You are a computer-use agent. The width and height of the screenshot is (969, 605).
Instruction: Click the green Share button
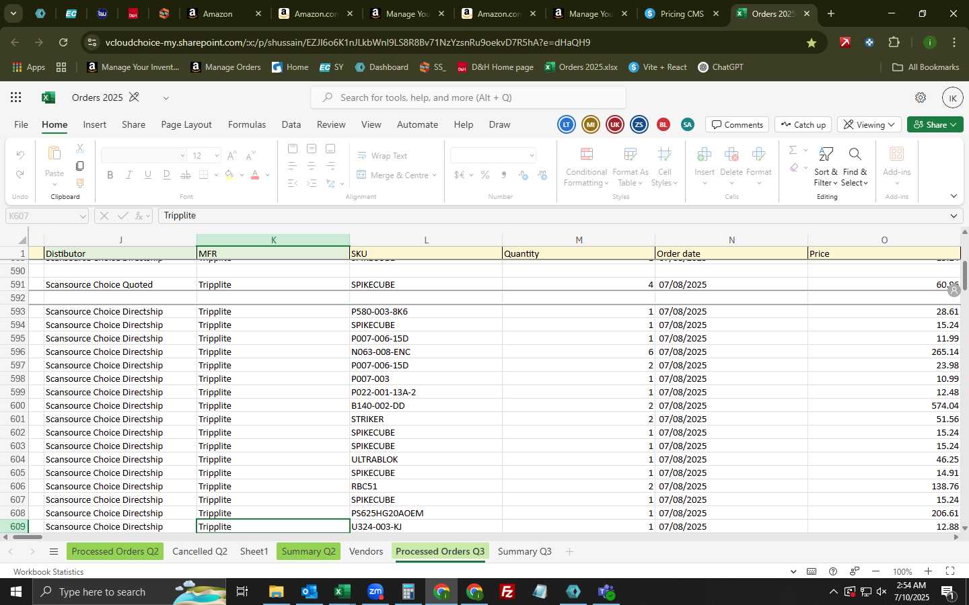pos(935,124)
